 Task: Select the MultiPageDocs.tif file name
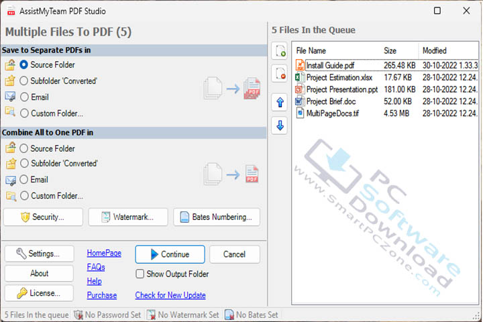pos(333,113)
